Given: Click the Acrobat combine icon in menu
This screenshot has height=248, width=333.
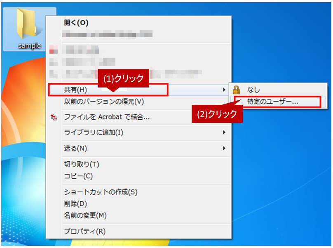Looking at the screenshot, I should click(x=54, y=117).
